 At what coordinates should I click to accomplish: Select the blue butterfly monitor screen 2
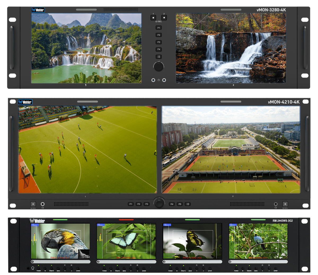(126, 241)
